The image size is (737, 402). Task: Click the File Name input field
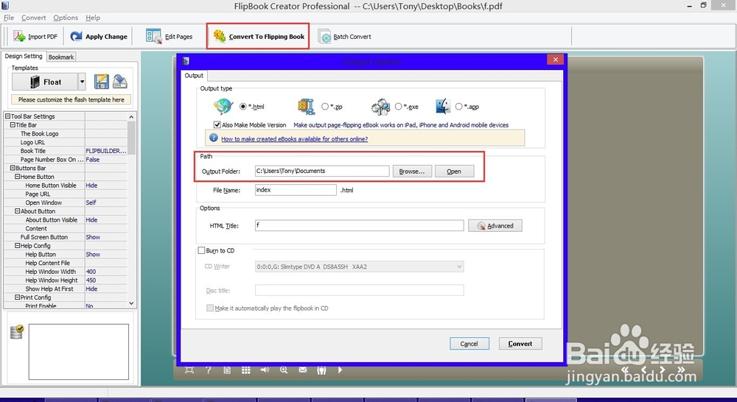tap(296, 190)
